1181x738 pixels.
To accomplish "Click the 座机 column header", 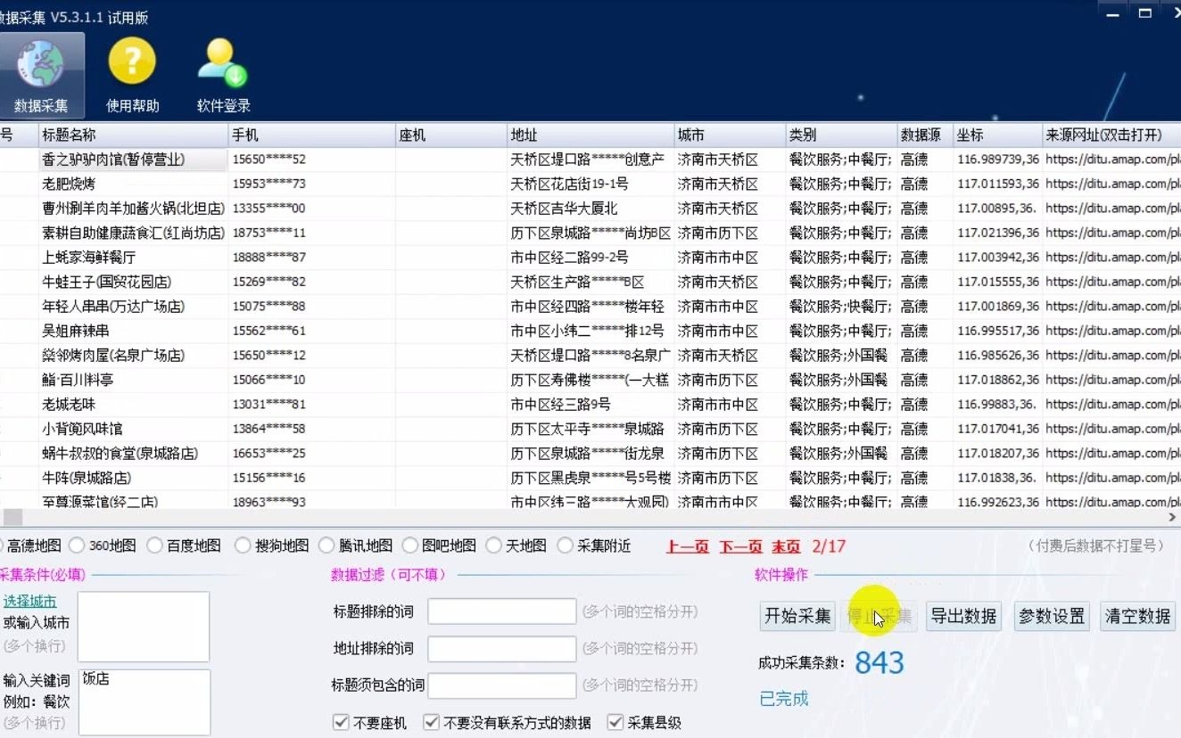I will pyautogui.click(x=451, y=135).
